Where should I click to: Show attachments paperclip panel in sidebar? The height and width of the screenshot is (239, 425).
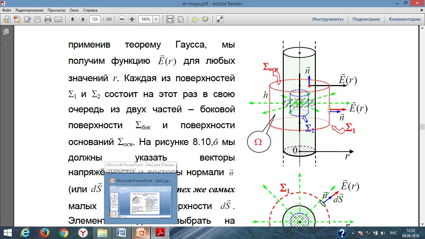tap(6, 45)
